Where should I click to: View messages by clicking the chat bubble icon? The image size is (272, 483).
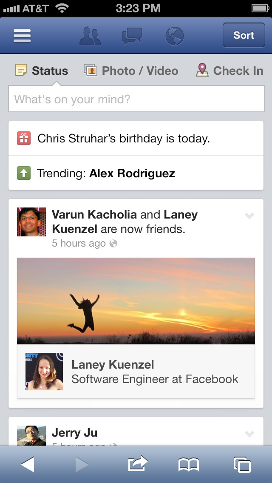[x=132, y=36]
